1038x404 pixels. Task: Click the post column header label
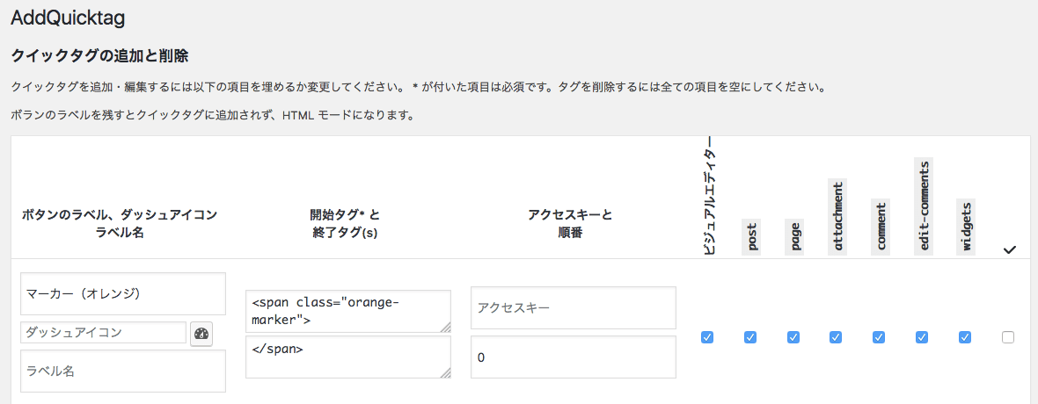751,237
